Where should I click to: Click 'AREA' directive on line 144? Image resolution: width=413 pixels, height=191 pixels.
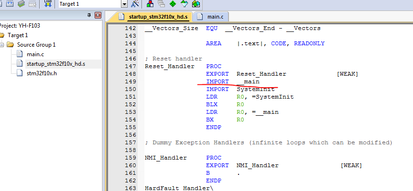click(214, 43)
